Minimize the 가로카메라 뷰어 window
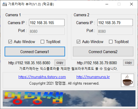 (107, 4)
